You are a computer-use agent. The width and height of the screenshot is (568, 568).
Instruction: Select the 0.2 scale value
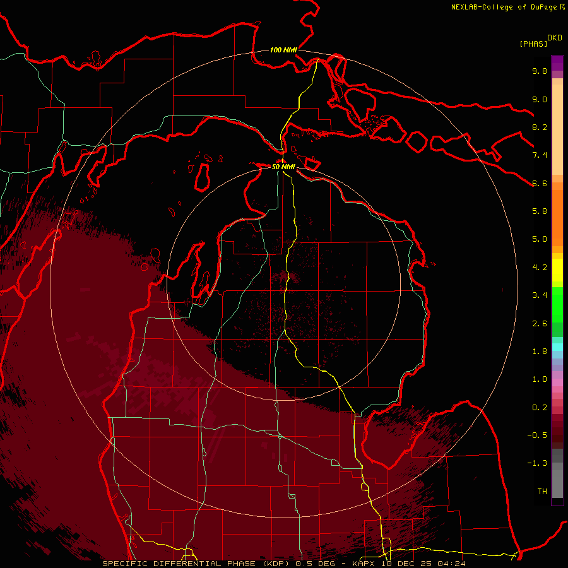click(x=540, y=408)
